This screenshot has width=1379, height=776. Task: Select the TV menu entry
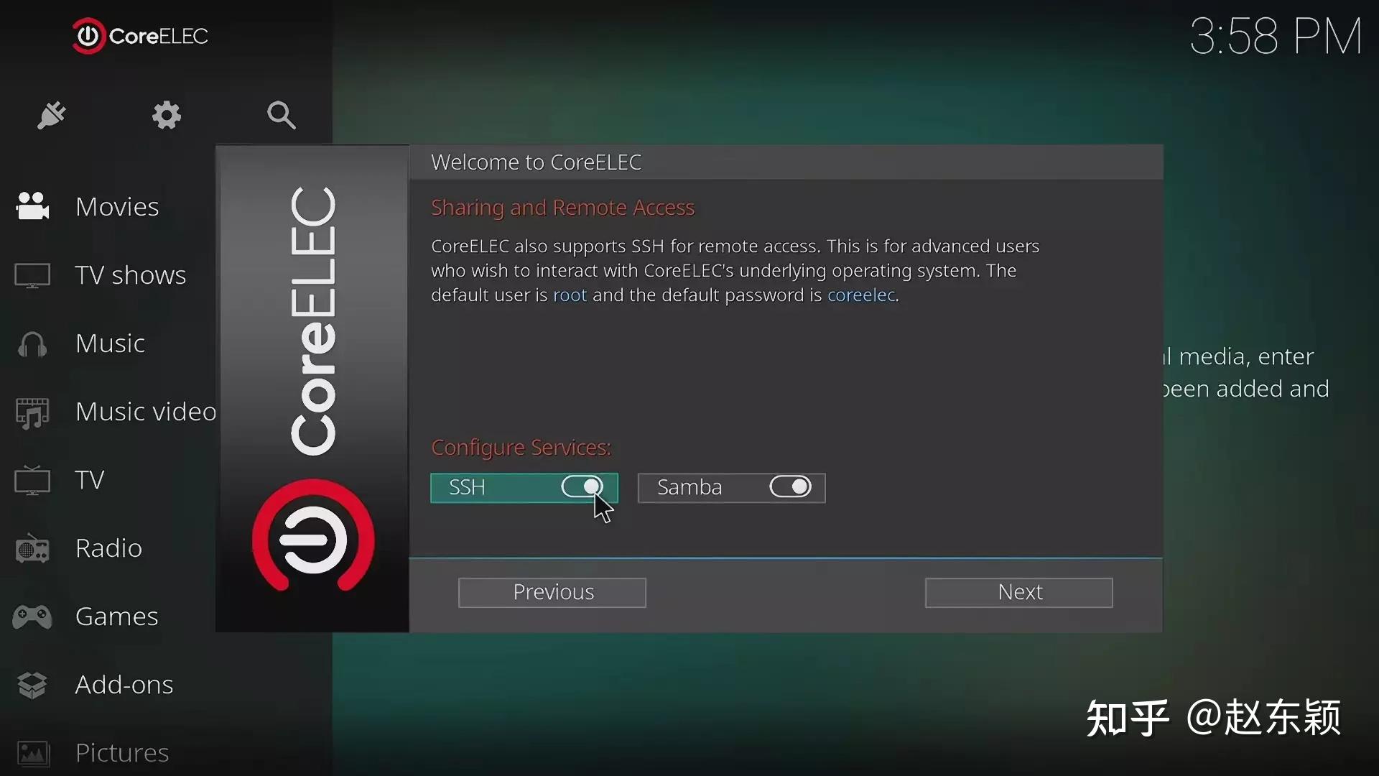click(x=90, y=480)
